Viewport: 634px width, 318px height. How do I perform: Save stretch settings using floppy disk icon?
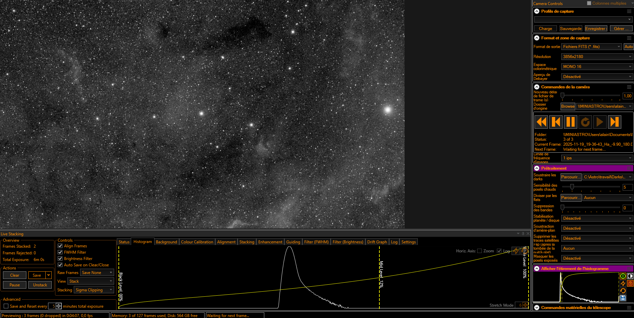[623, 298]
